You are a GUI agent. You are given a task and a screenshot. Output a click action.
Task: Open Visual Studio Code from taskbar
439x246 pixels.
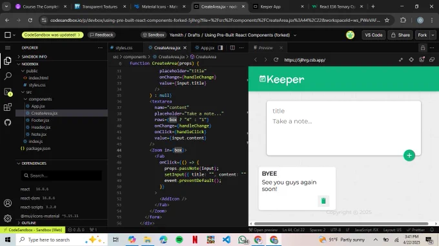coord(226,240)
